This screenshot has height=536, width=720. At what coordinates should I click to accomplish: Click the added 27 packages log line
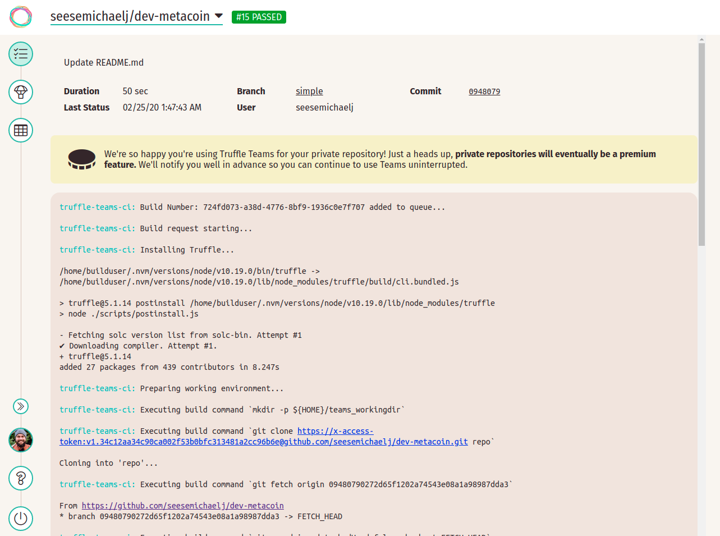click(169, 367)
